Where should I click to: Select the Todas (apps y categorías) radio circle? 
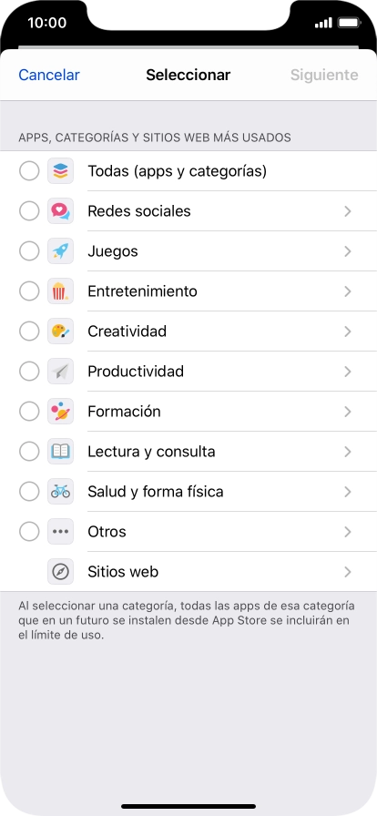pyautogui.click(x=29, y=171)
